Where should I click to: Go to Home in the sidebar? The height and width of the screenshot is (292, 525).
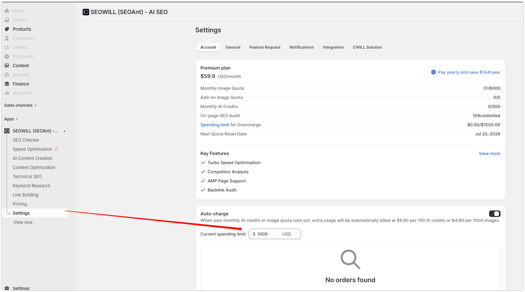coord(19,11)
